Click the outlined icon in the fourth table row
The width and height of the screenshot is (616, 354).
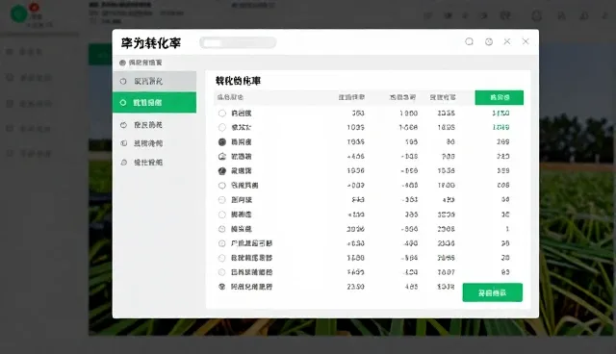tap(222, 156)
